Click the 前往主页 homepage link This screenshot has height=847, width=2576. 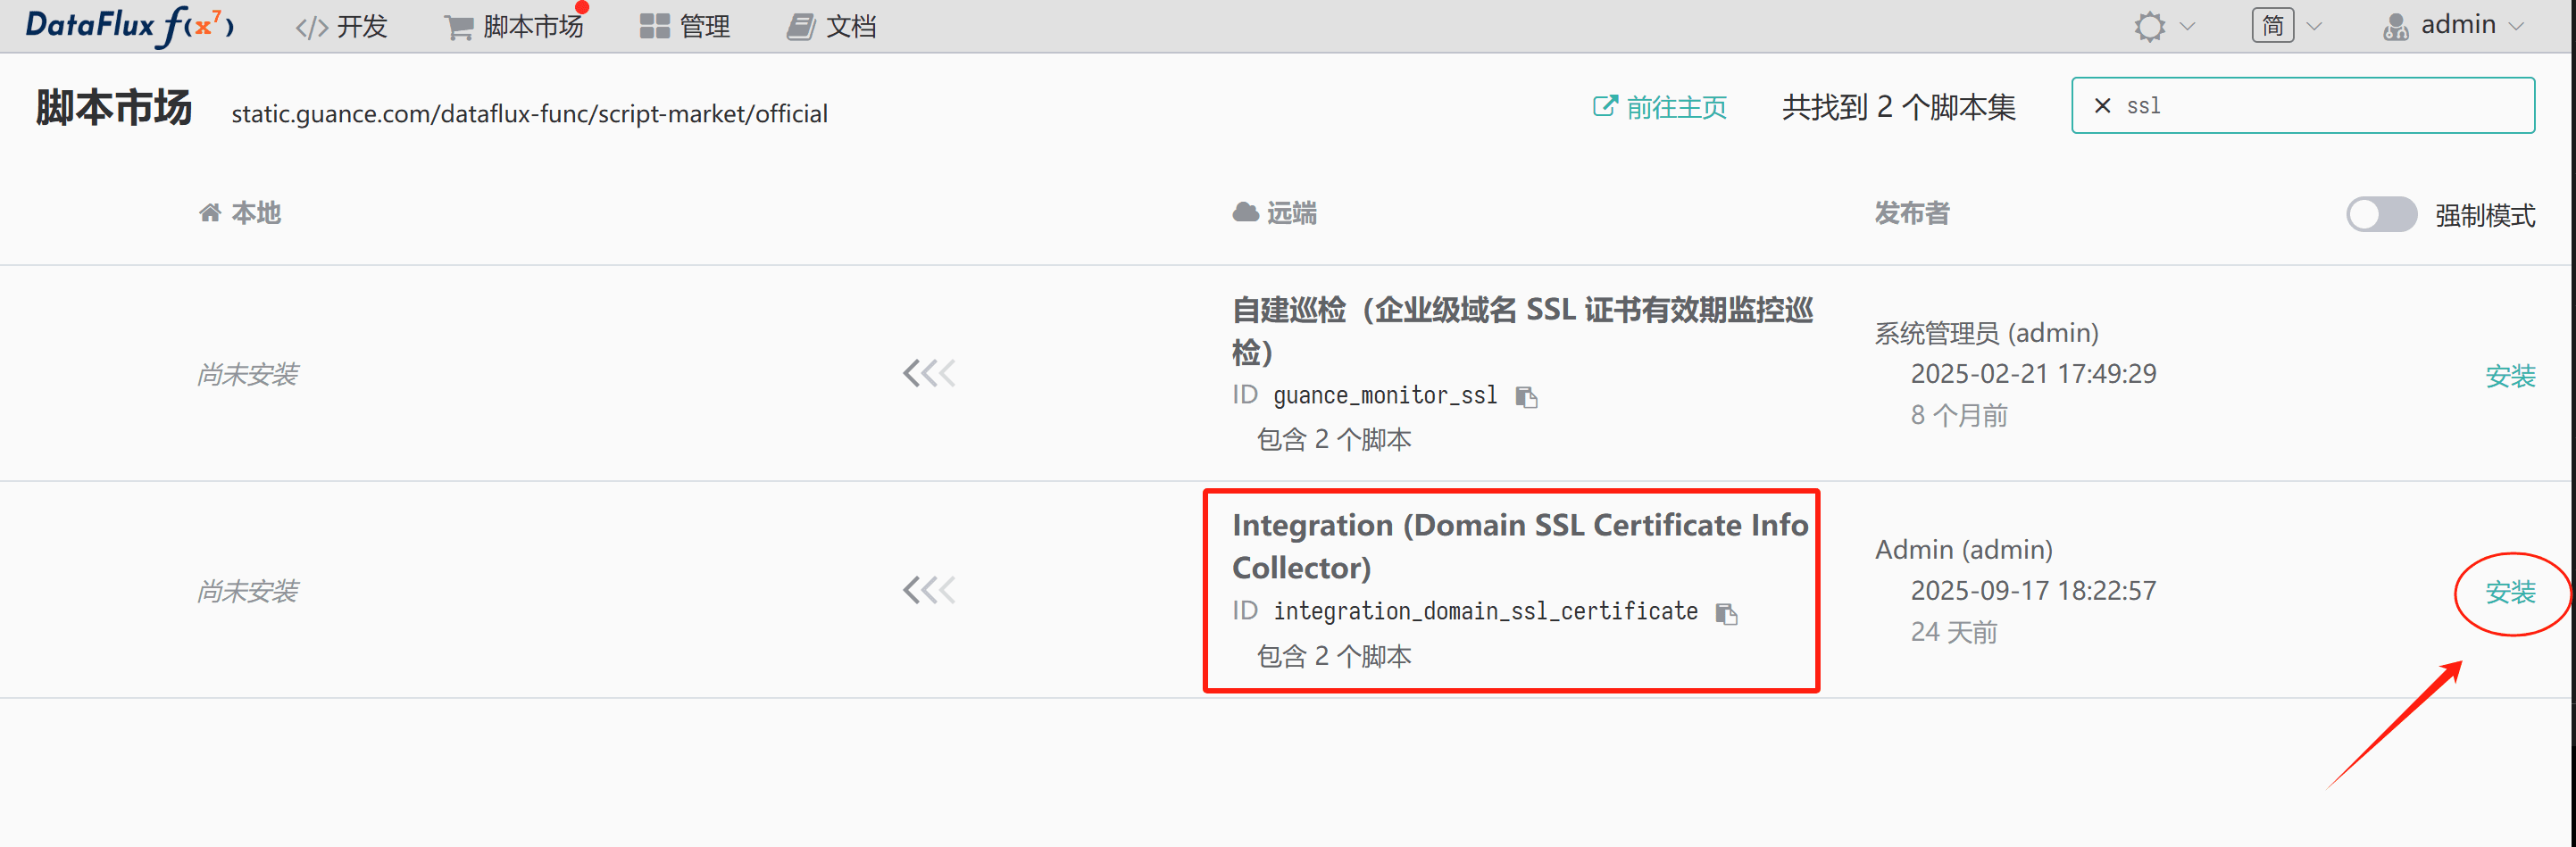coord(1659,107)
